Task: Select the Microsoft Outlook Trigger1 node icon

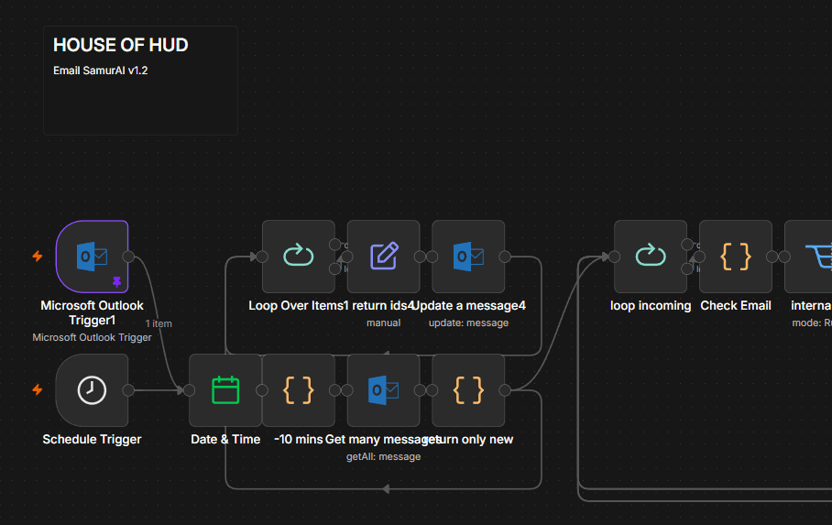Action: click(92, 257)
